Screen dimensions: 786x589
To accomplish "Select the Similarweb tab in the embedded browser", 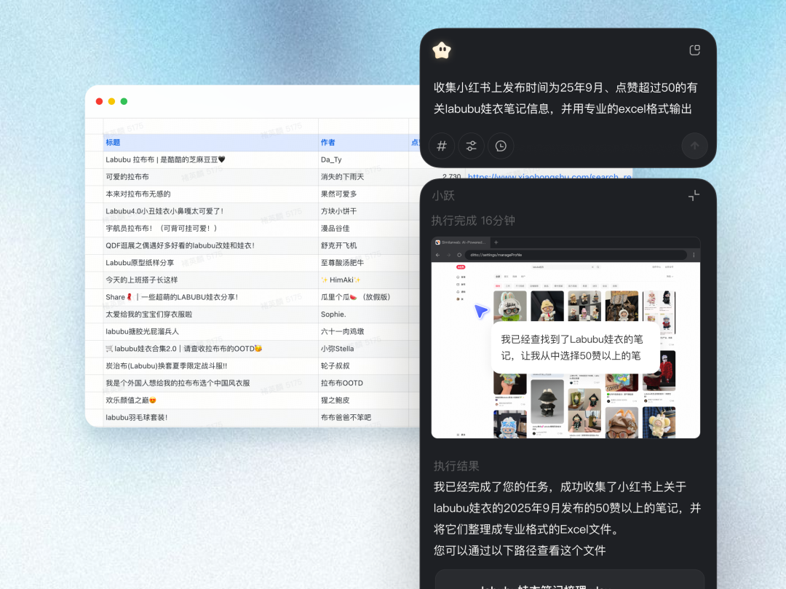I will click(x=461, y=242).
